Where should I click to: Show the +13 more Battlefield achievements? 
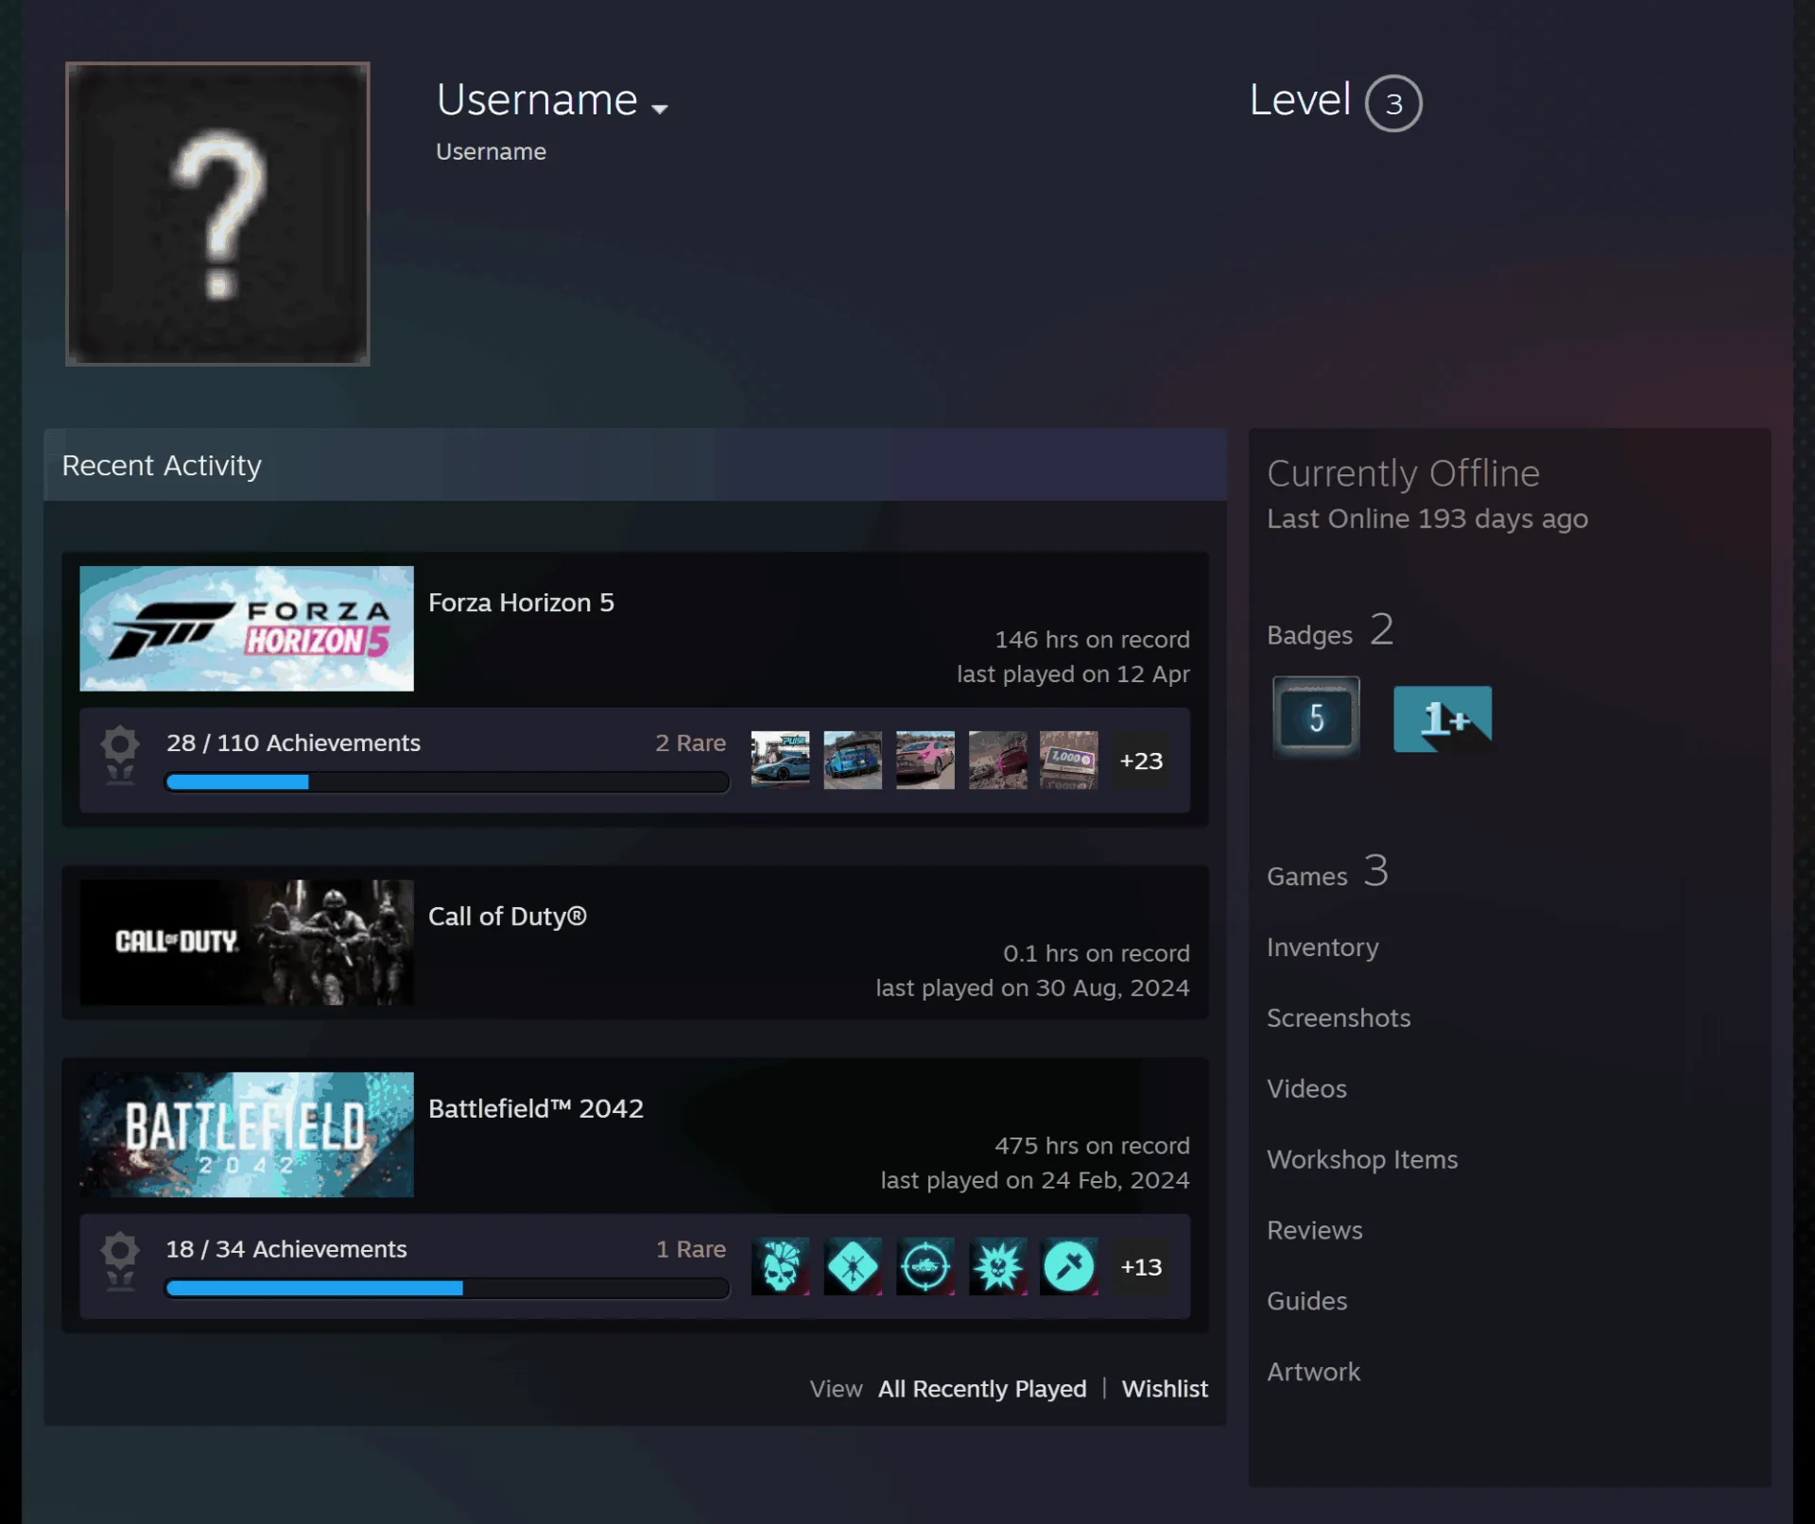coord(1141,1267)
